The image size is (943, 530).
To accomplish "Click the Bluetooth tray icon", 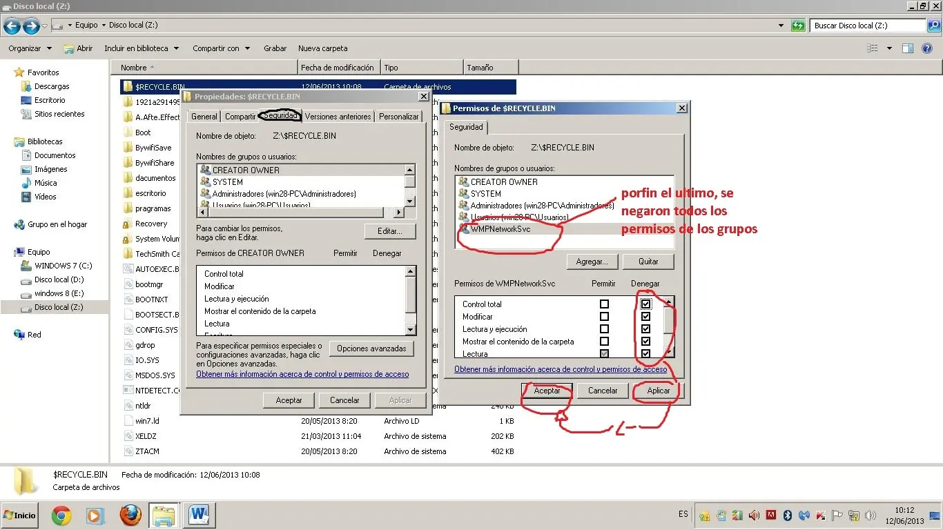I will point(787,516).
